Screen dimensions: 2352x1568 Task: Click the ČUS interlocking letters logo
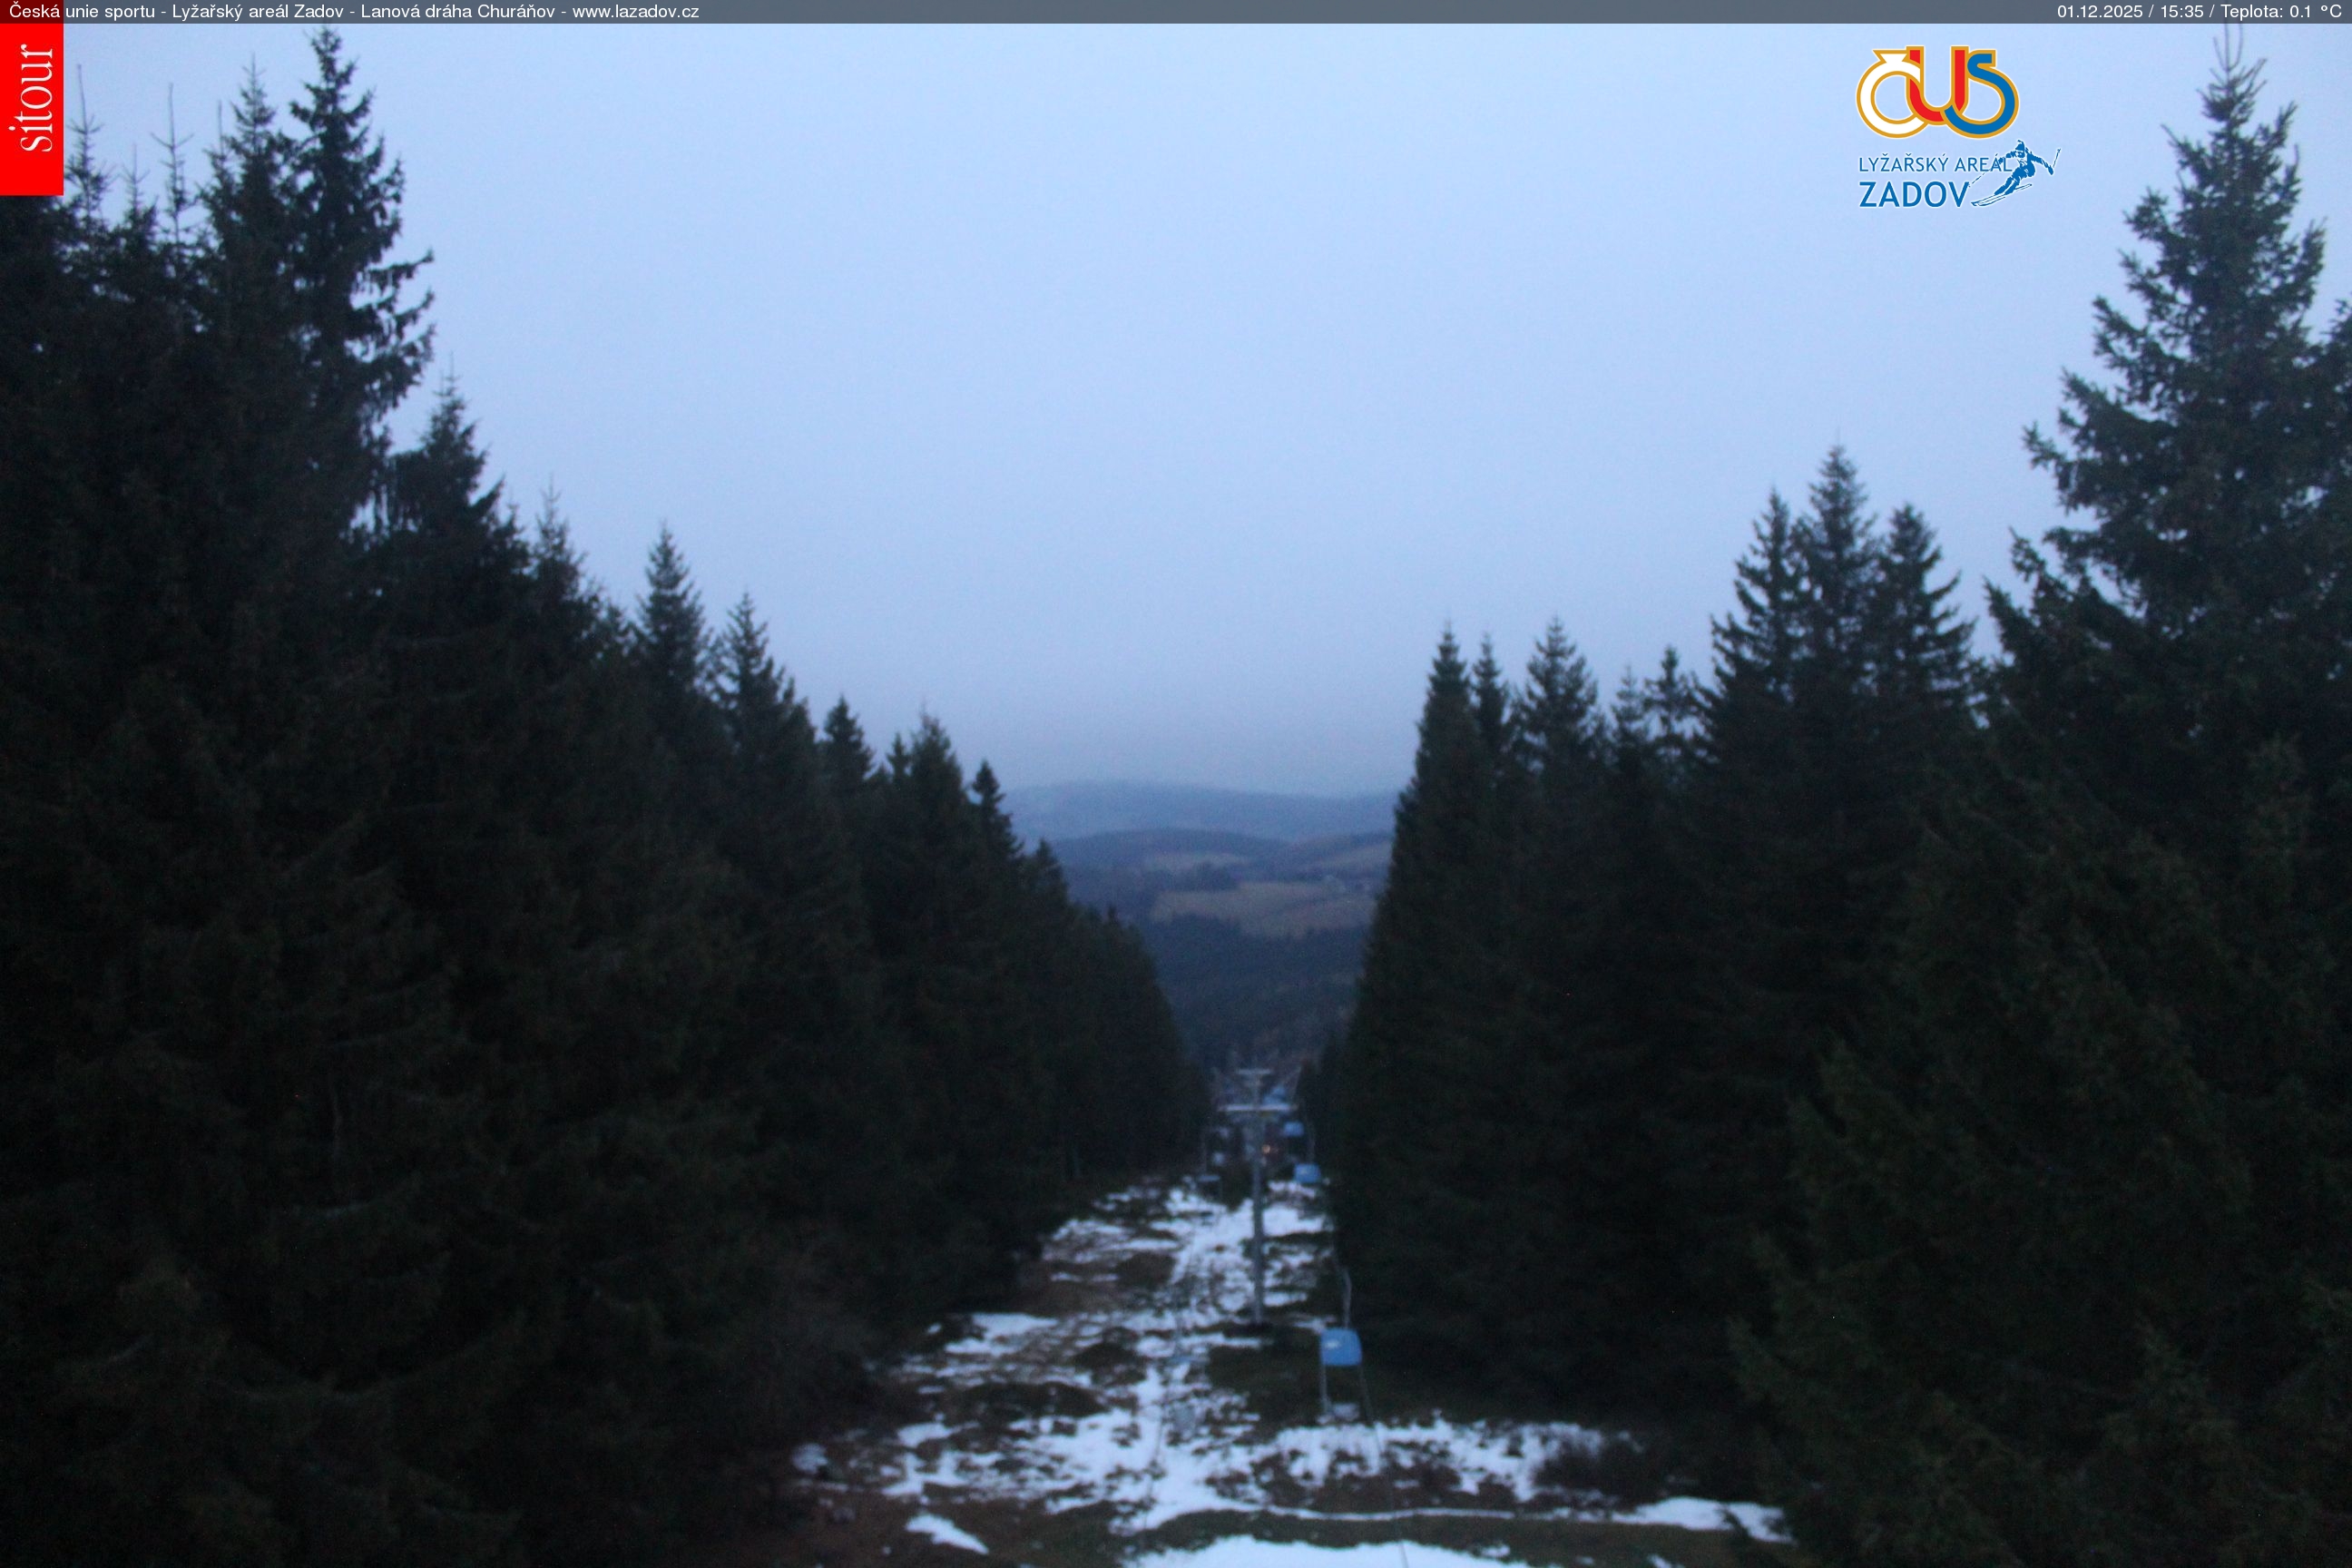coord(1937,92)
